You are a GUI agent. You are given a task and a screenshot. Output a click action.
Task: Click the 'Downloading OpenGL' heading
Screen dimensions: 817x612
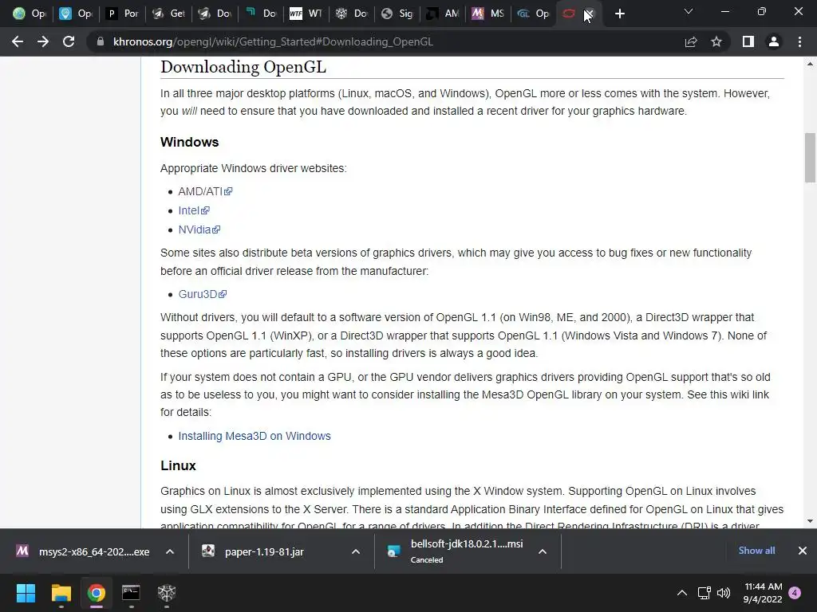[243, 67]
